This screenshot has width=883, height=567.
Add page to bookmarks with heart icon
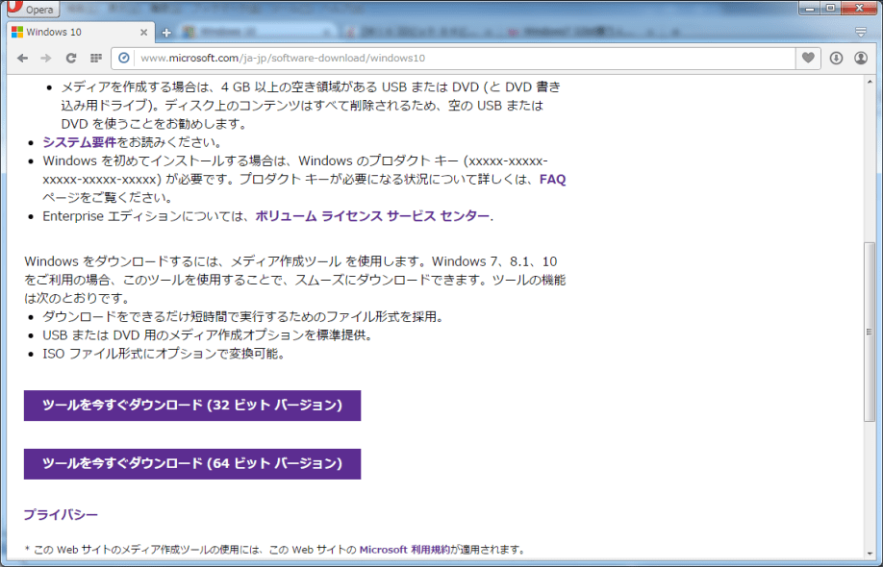point(809,59)
